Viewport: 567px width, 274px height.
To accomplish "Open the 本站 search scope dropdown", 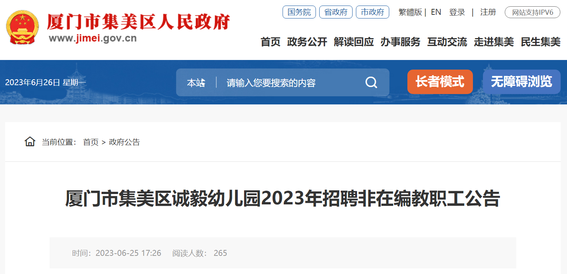I will 196,83.
